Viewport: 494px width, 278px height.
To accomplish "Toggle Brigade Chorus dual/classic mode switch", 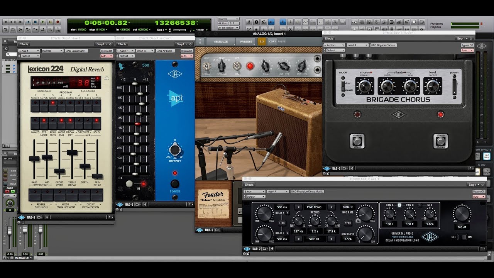I will click(x=343, y=86).
